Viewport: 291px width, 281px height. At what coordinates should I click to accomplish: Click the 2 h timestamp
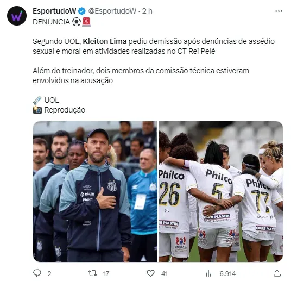coord(147,11)
